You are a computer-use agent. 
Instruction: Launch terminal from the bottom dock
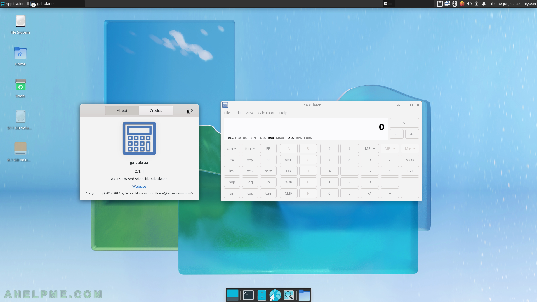click(x=248, y=295)
